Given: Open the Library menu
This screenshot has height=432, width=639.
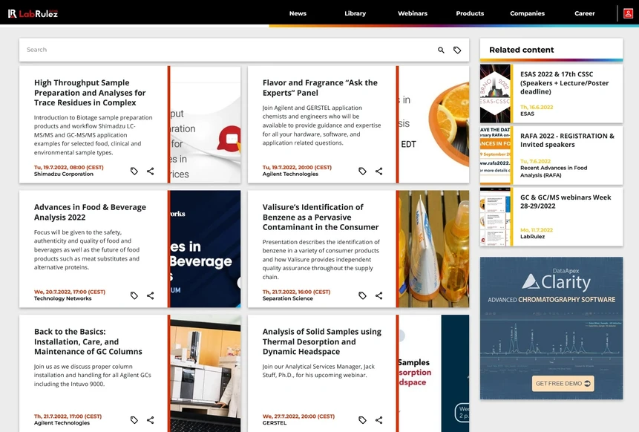Looking at the screenshot, I should [x=355, y=13].
